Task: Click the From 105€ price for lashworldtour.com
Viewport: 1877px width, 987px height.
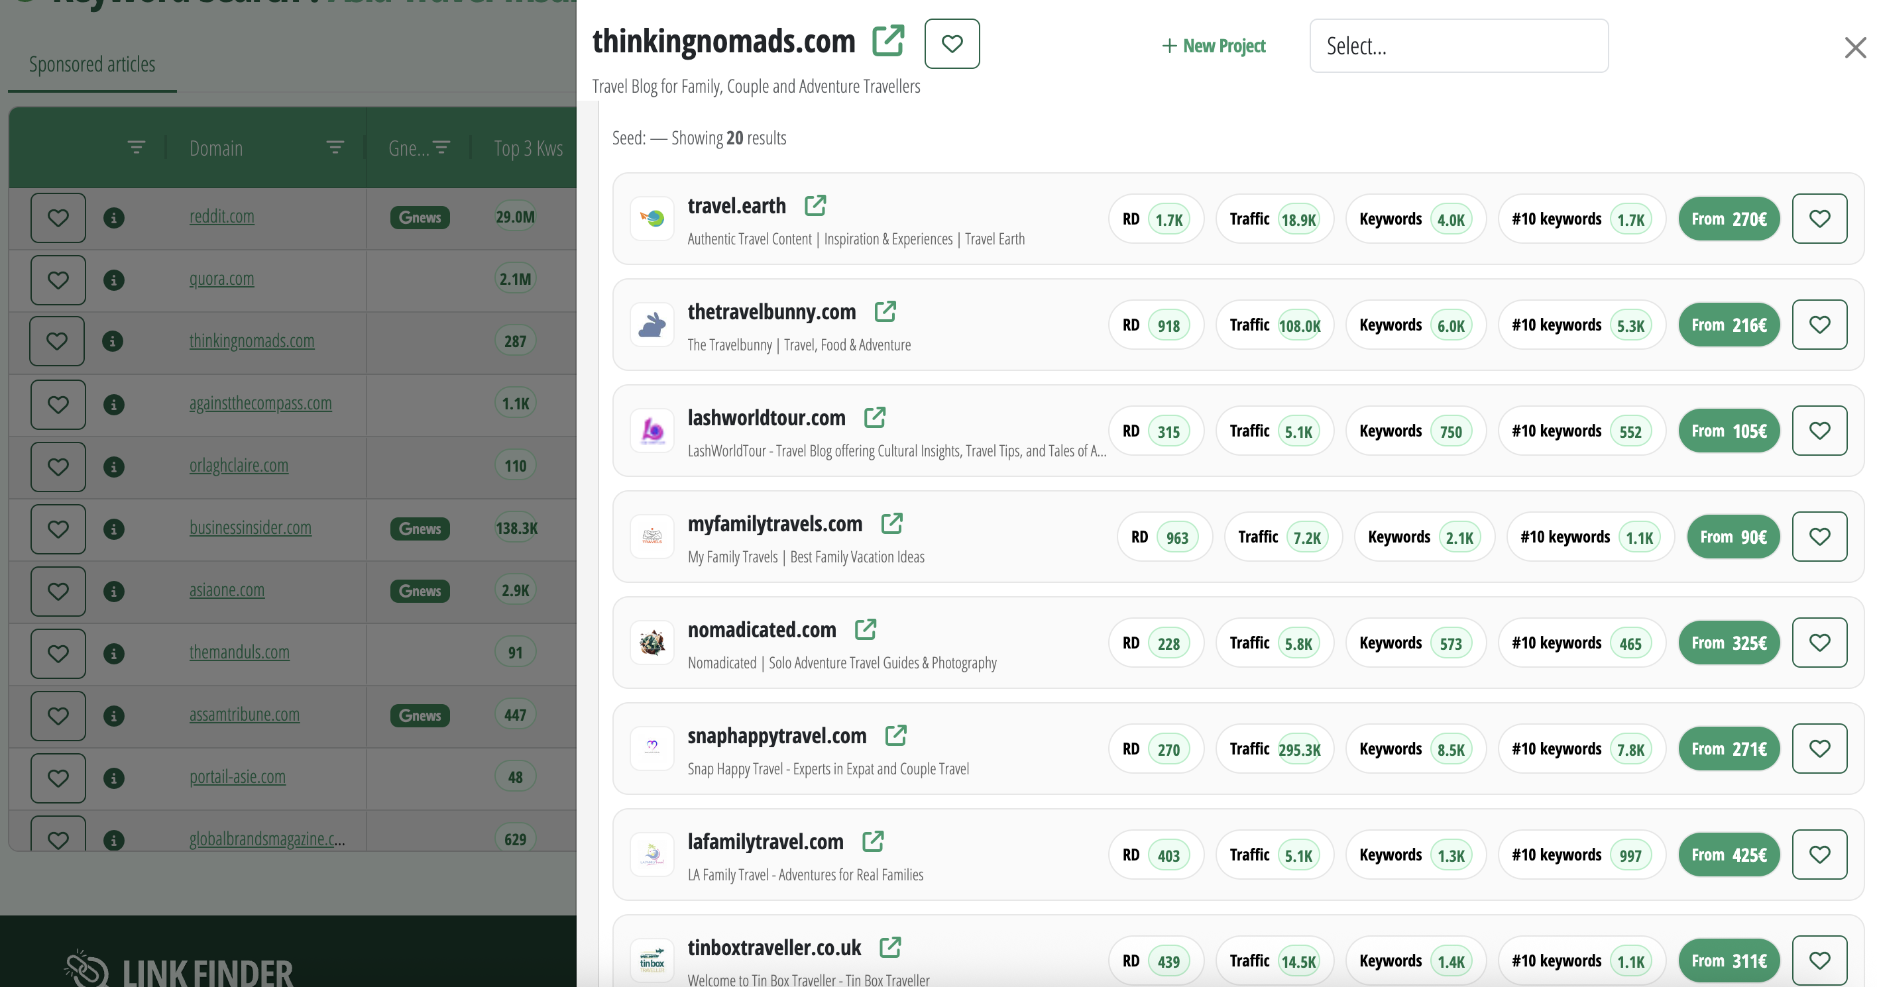Action: (1729, 431)
